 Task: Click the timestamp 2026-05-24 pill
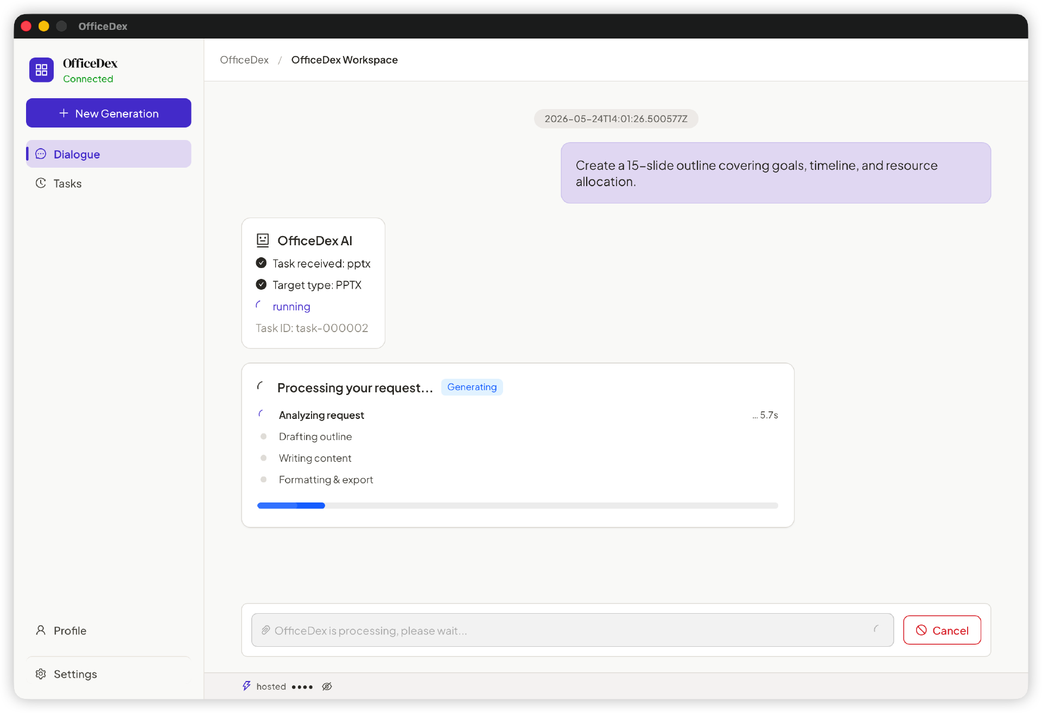click(x=616, y=119)
